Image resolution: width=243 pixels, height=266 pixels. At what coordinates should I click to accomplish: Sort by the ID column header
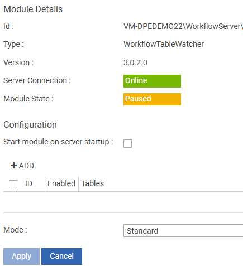[28, 183]
